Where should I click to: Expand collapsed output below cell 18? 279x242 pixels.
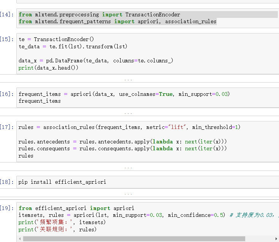click(128, 194)
